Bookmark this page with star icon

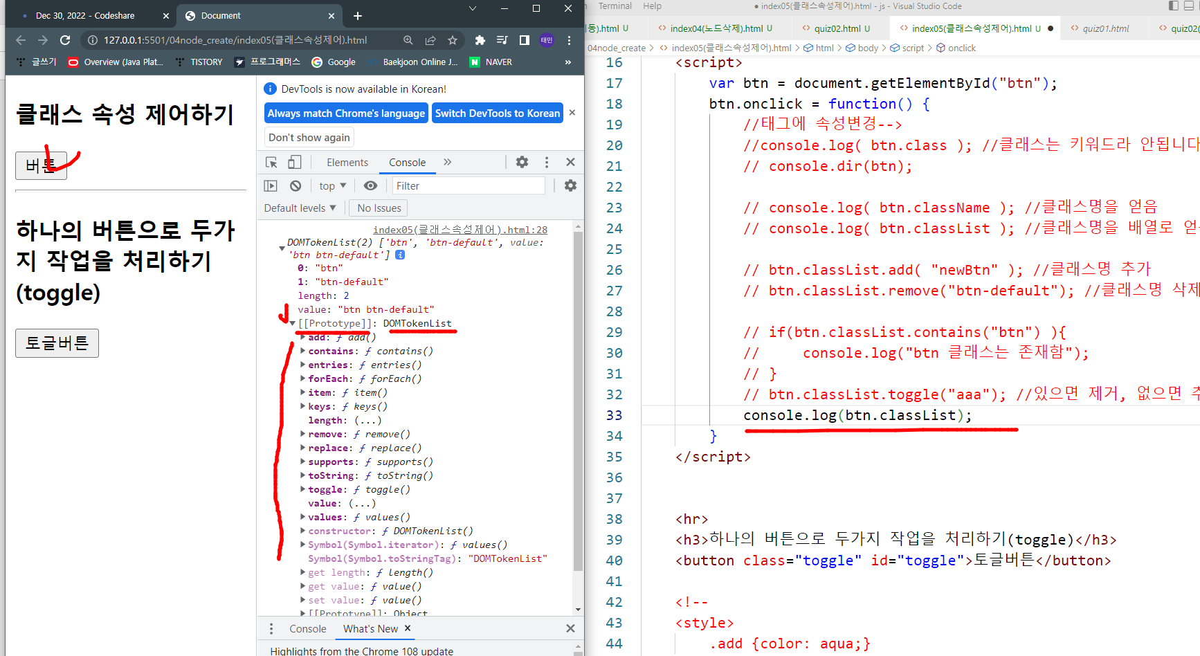[453, 40]
